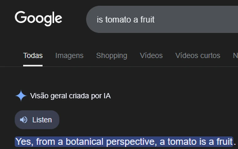
Task: Click the partially visible tab after Vídeos curtos
Action: (x=235, y=56)
